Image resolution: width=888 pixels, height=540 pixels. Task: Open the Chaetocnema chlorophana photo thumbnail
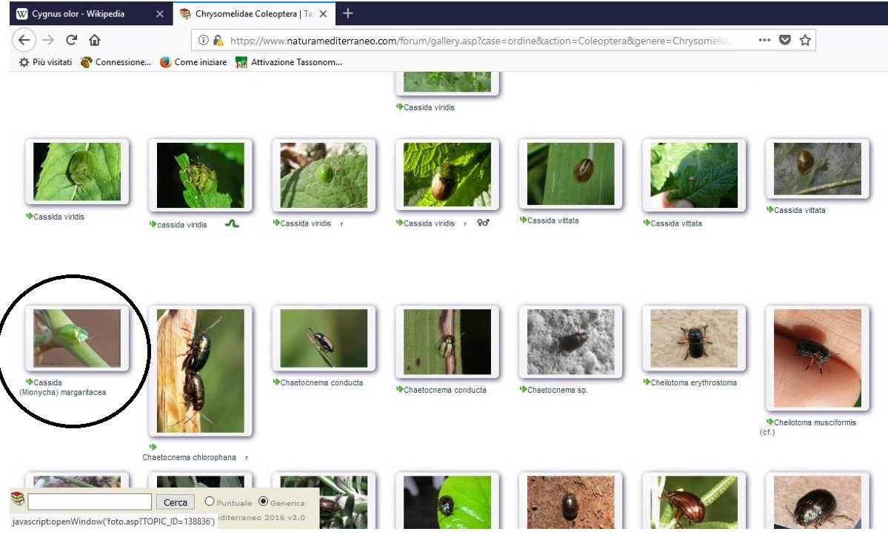click(x=200, y=371)
